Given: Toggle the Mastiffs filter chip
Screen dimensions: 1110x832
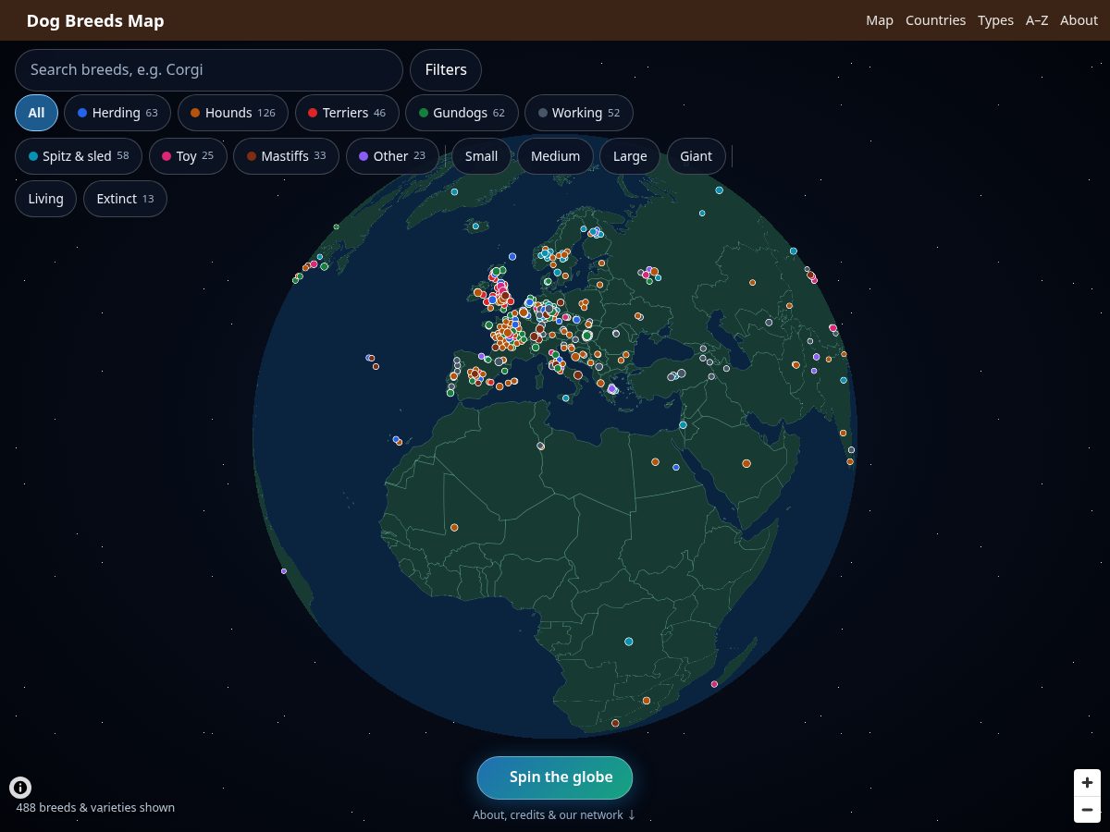Looking at the screenshot, I should click(286, 156).
